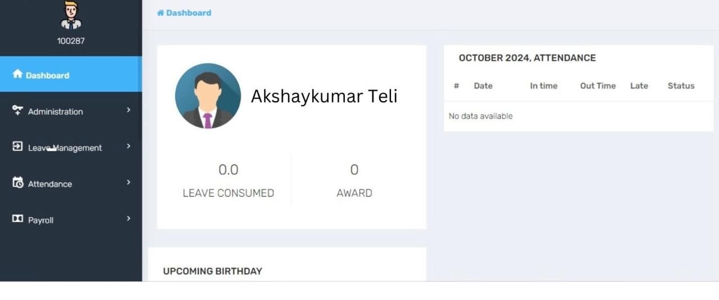Image resolution: width=719 pixels, height=300 pixels.
Task: Sort attendance by the Status column header
Action: click(681, 86)
